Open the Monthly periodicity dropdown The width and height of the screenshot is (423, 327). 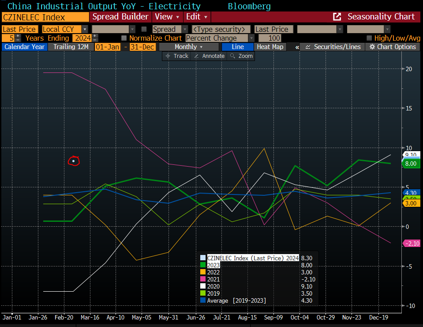[x=189, y=47]
